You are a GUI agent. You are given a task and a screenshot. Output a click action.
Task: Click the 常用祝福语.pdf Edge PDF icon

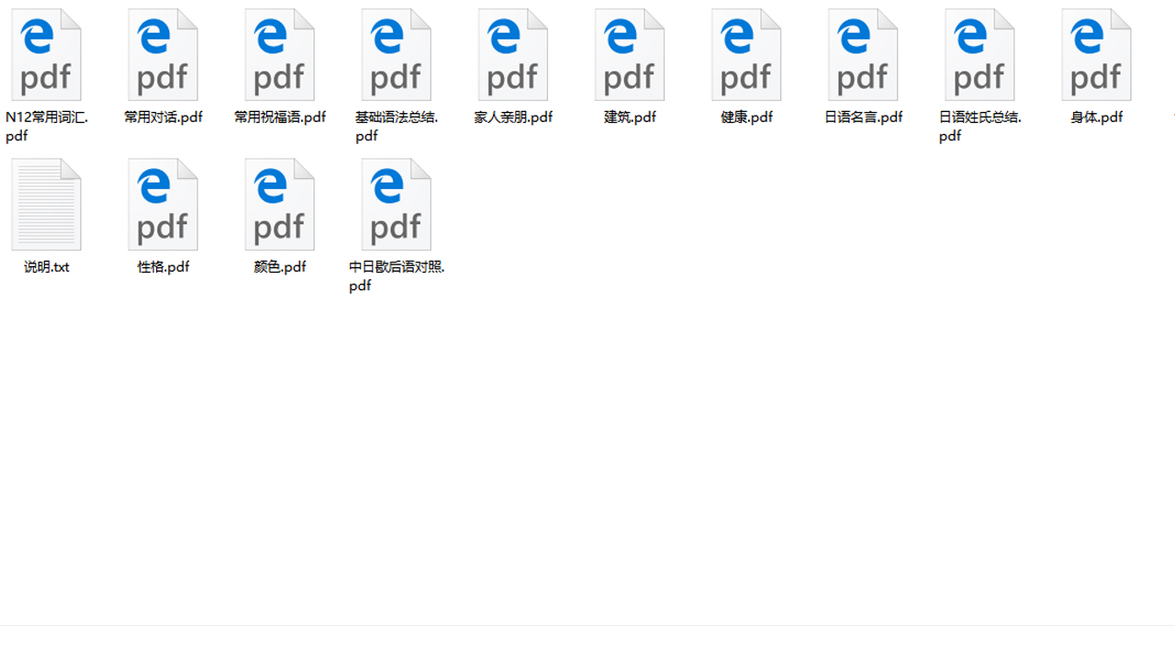[x=280, y=53]
